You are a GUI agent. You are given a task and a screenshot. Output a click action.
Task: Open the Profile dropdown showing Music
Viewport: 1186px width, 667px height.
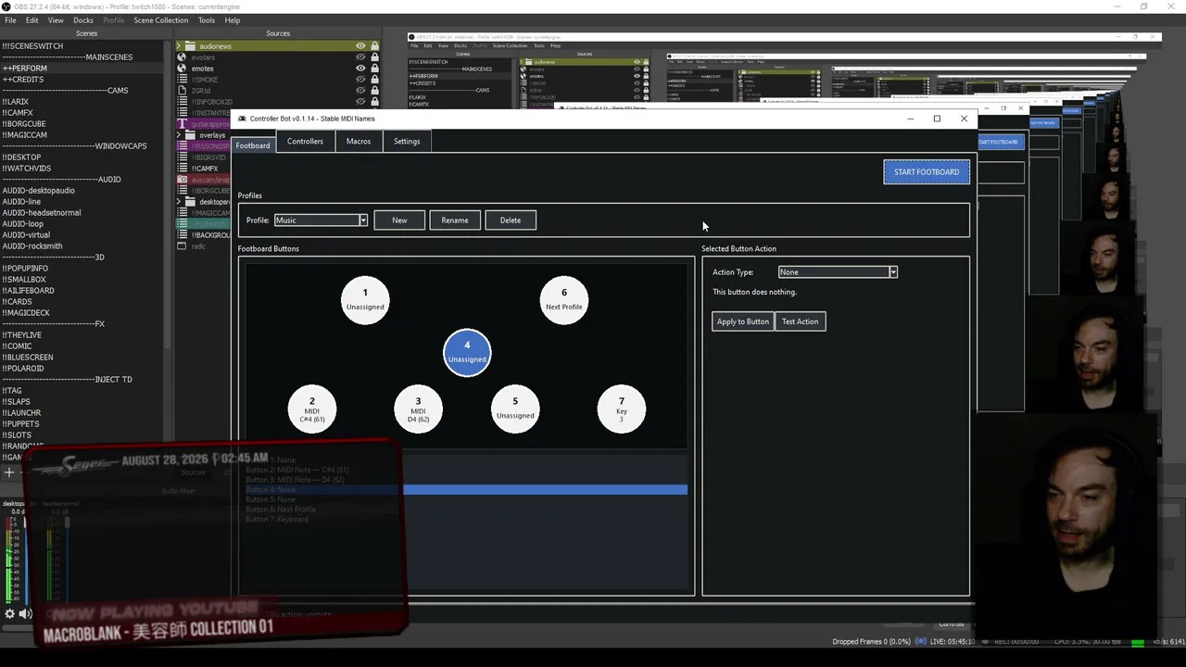tap(321, 220)
